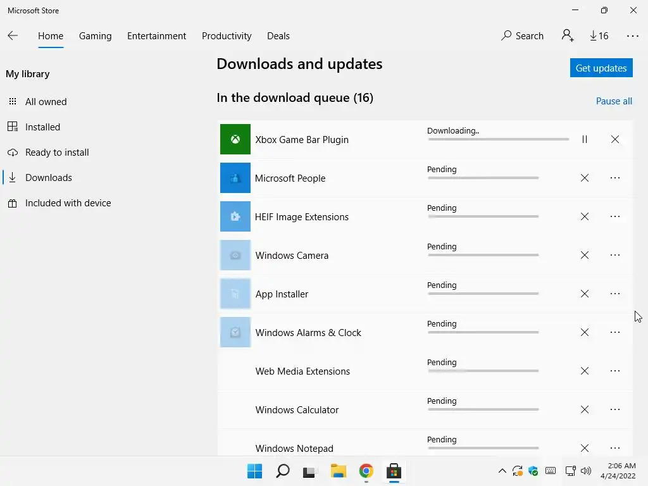Cancel the Windows Alarms & Clock download
Viewport: 648px width, 486px height.
click(584, 332)
